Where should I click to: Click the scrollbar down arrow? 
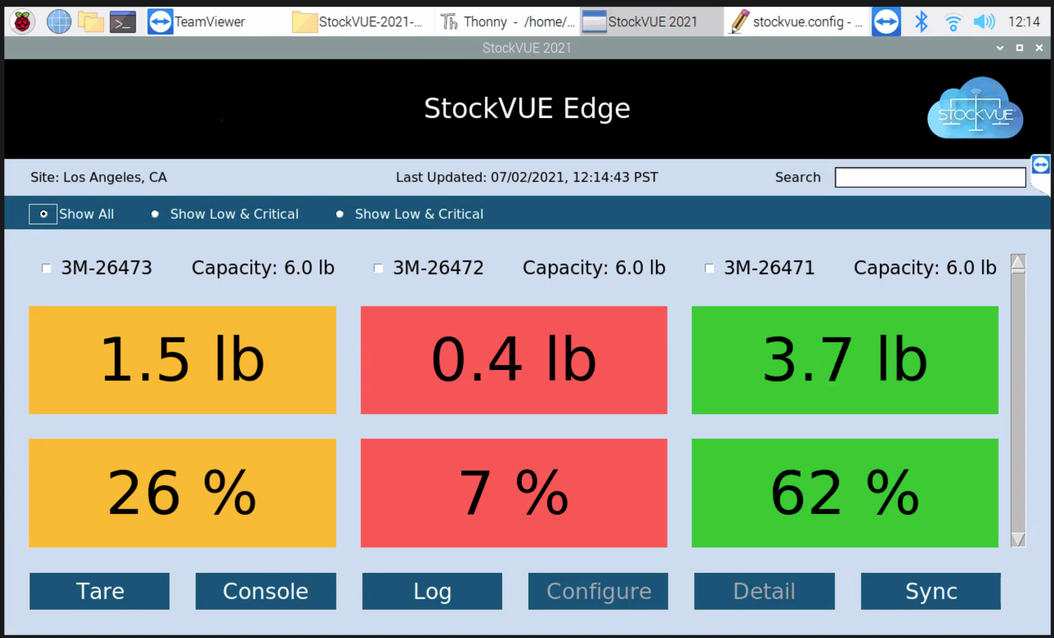[1019, 540]
